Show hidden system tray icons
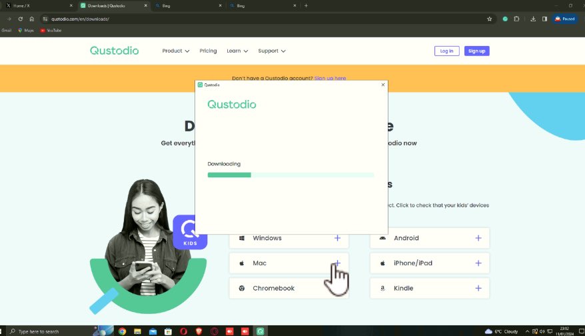The image size is (585, 336). click(x=527, y=331)
